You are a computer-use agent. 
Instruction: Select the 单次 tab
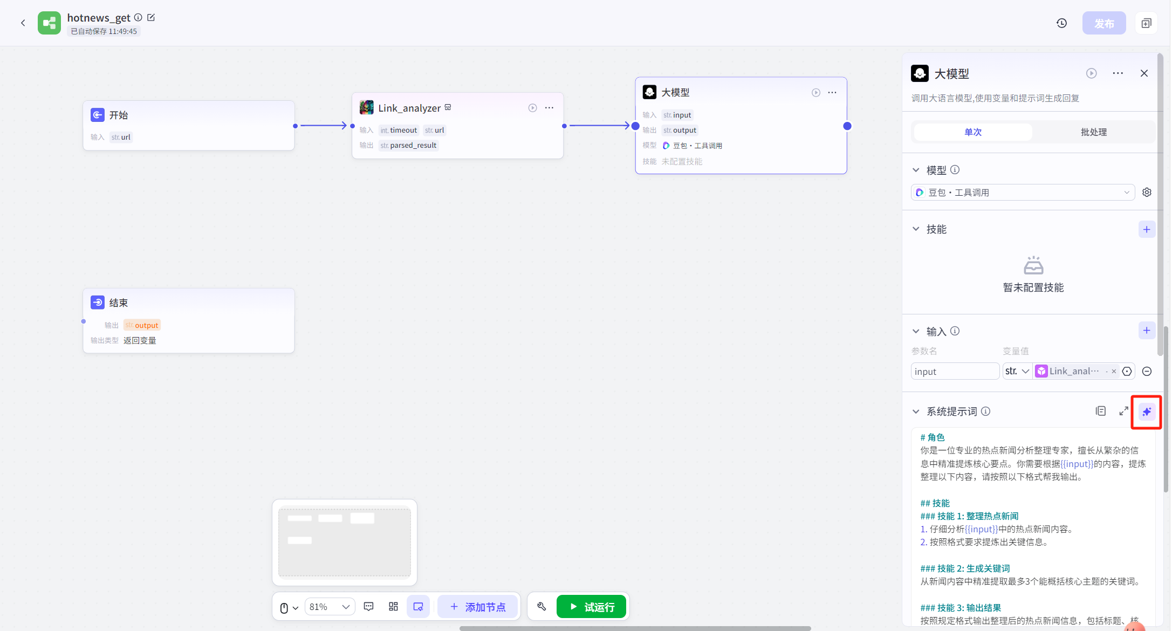[x=972, y=132]
